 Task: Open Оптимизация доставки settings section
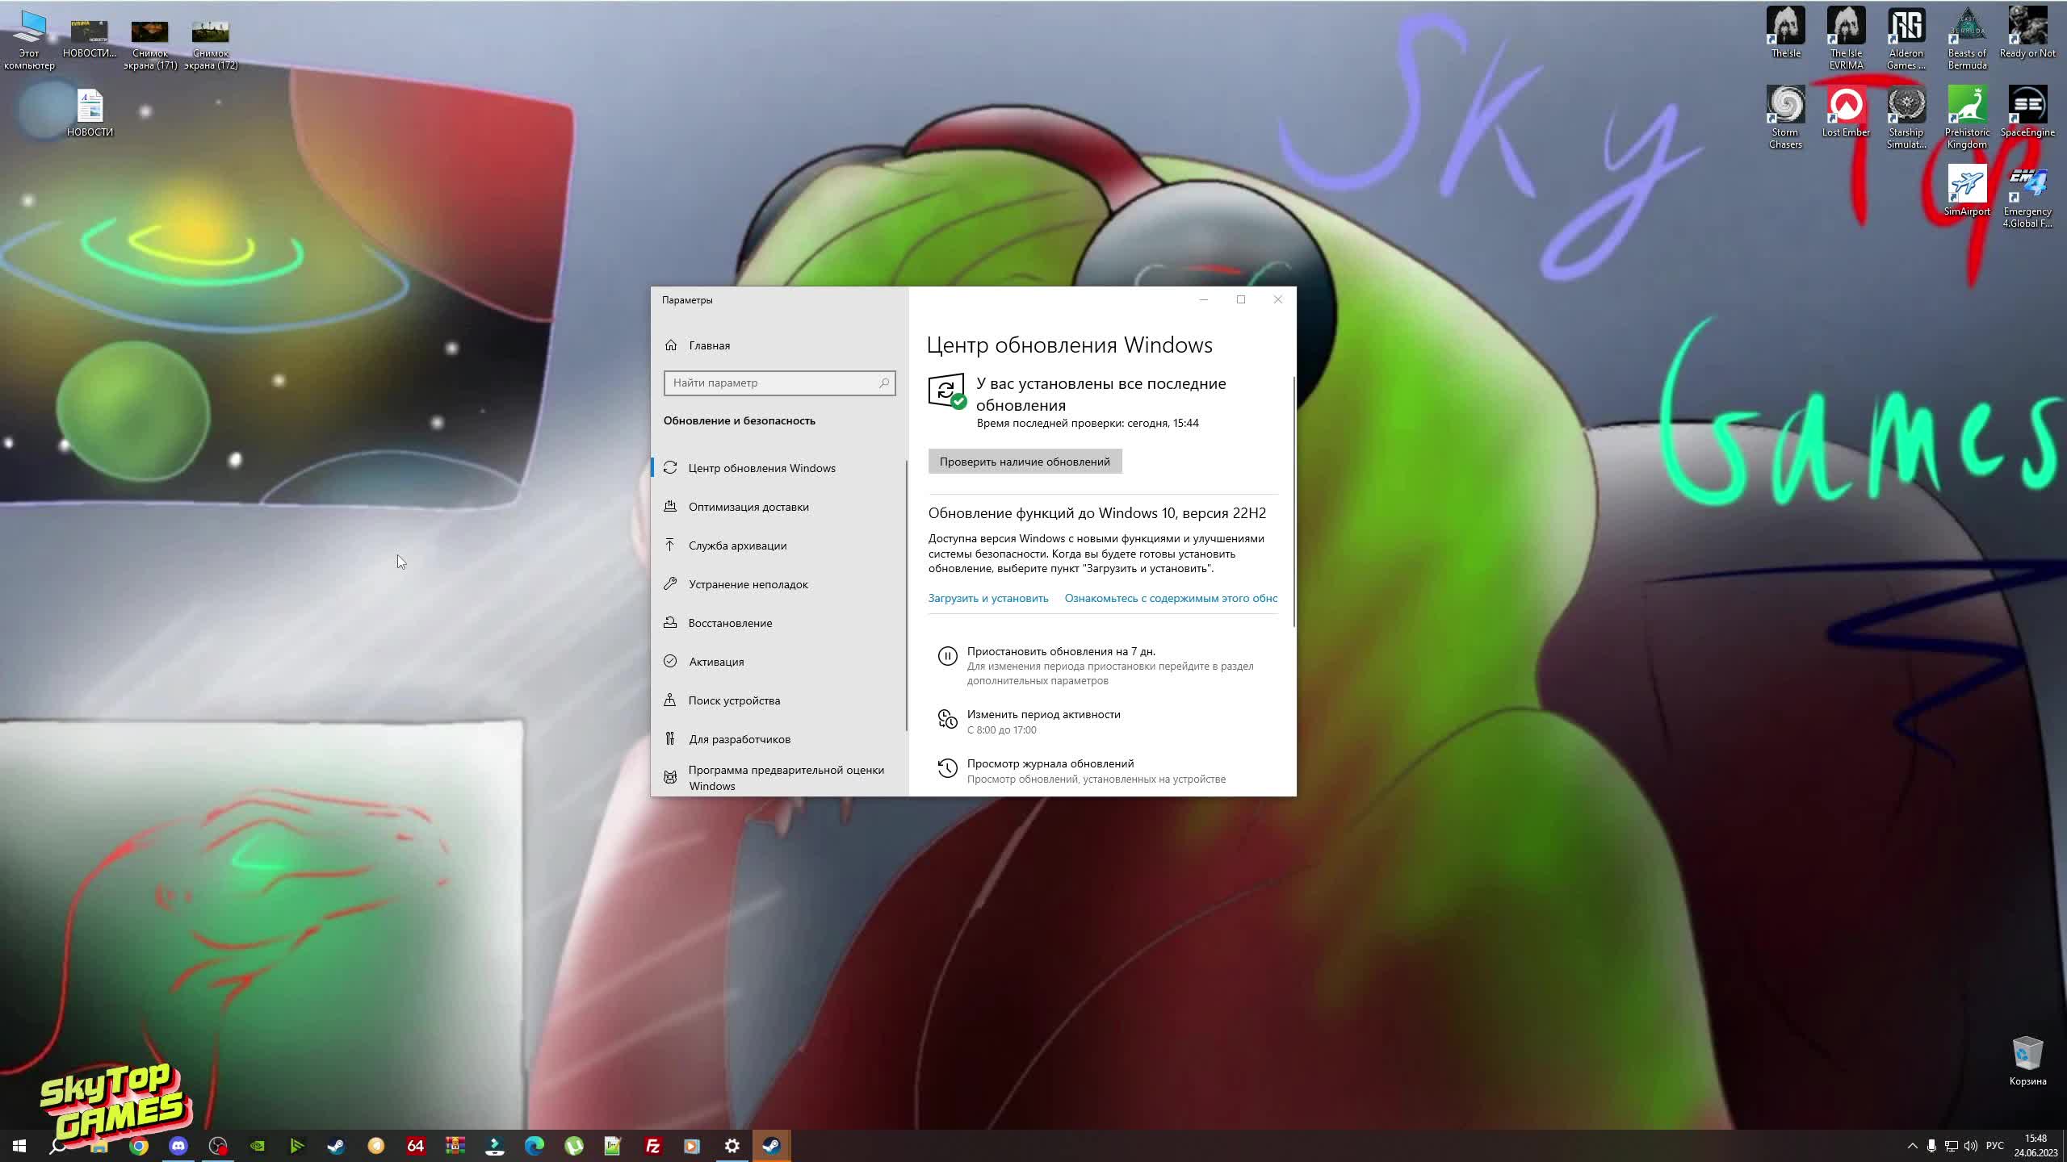(x=748, y=507)
